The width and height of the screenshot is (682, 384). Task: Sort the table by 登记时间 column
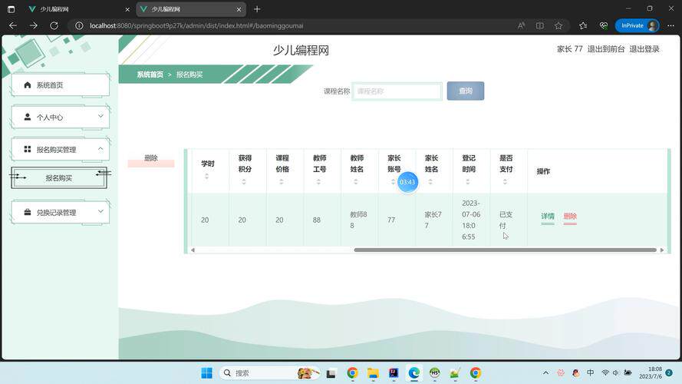pos(468,181)
